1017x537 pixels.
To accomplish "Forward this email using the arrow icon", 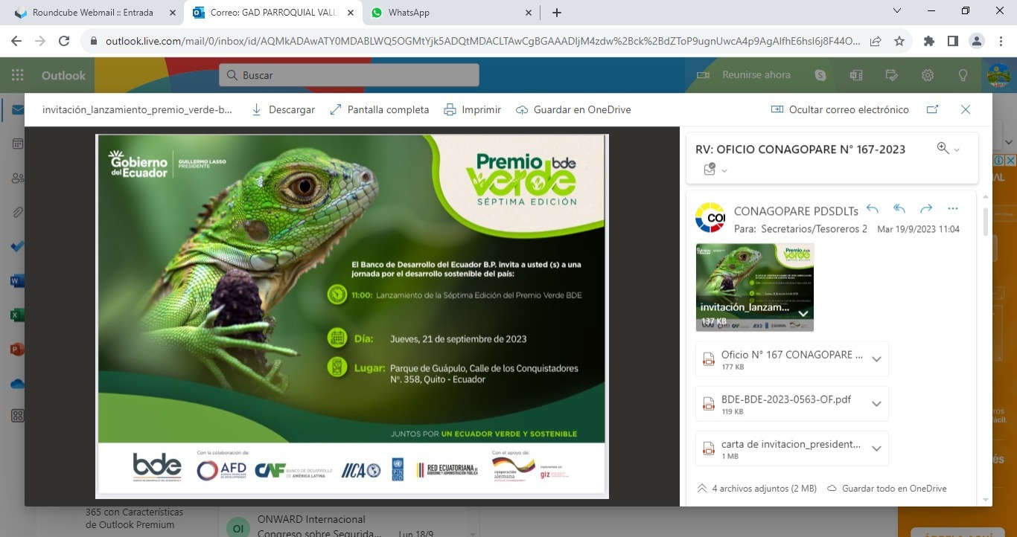I will point(926,209).
